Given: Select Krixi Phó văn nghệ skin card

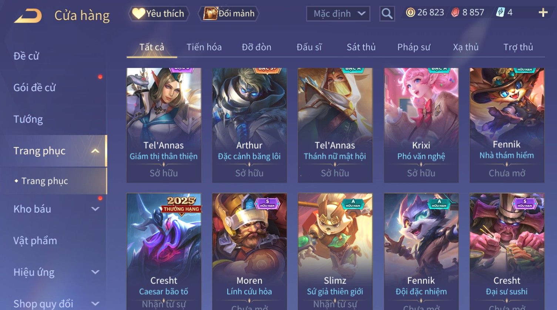Looking at the screenshot, I should [421, 125].
